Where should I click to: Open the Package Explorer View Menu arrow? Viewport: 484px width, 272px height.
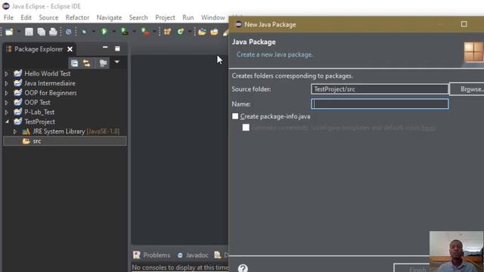click(117, 62)
